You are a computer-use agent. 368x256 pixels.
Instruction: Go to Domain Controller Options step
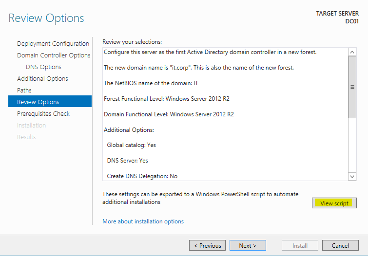pyautogui.click(x=54, y=55)
